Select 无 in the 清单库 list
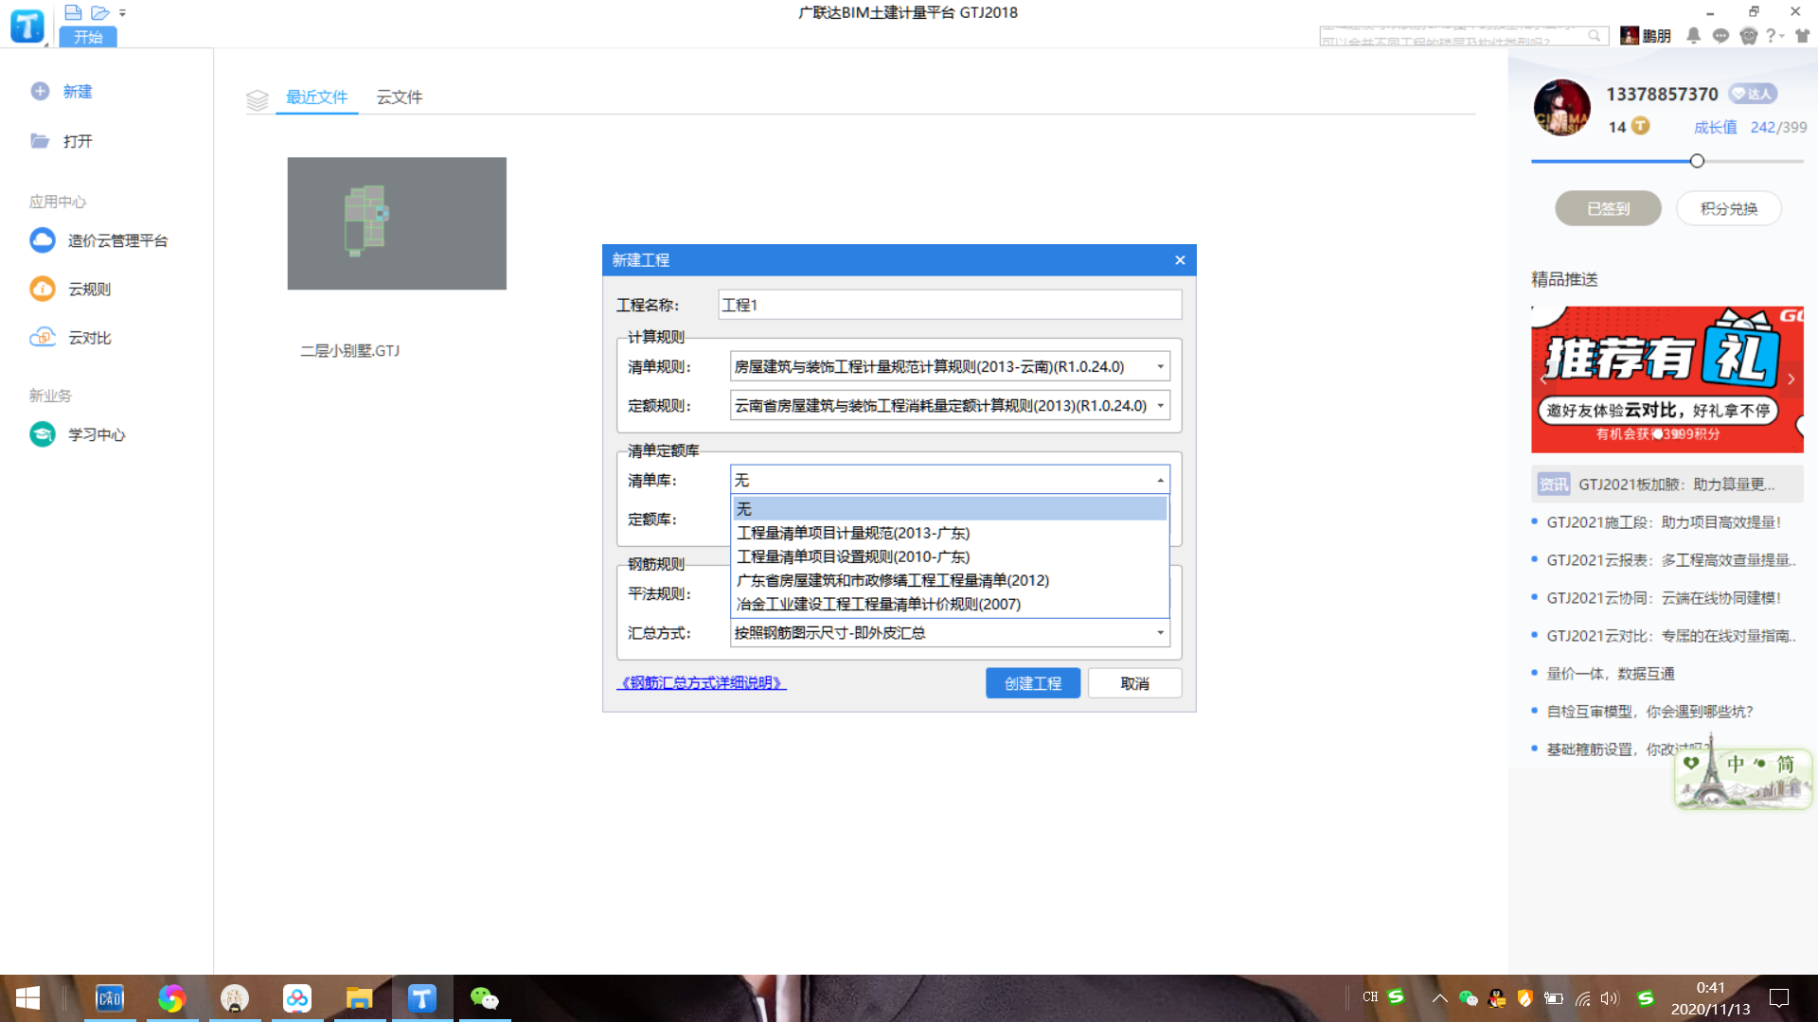The height and width of the screenshot is (1022, 1818). pos(950,509)
